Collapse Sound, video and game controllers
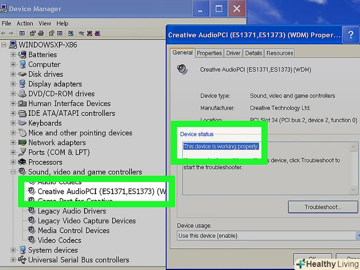The height and width of the screenshot is (270, 360). pos(13,172)
